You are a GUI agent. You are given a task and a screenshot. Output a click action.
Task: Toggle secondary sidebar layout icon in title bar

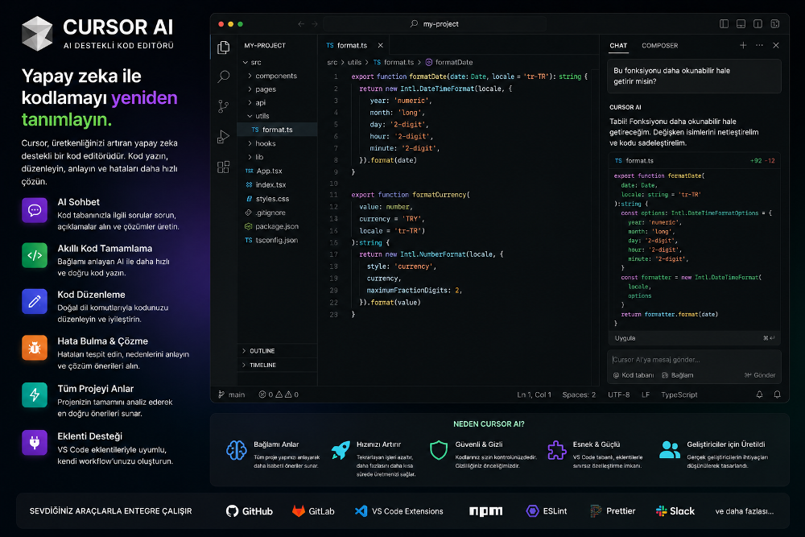tap(758, 23)
